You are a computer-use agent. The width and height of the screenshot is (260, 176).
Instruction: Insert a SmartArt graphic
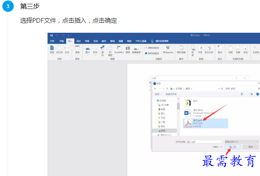(x=119, y=50)
